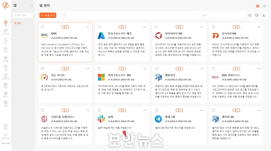Focus the 검색 app search field

(224, 15)
